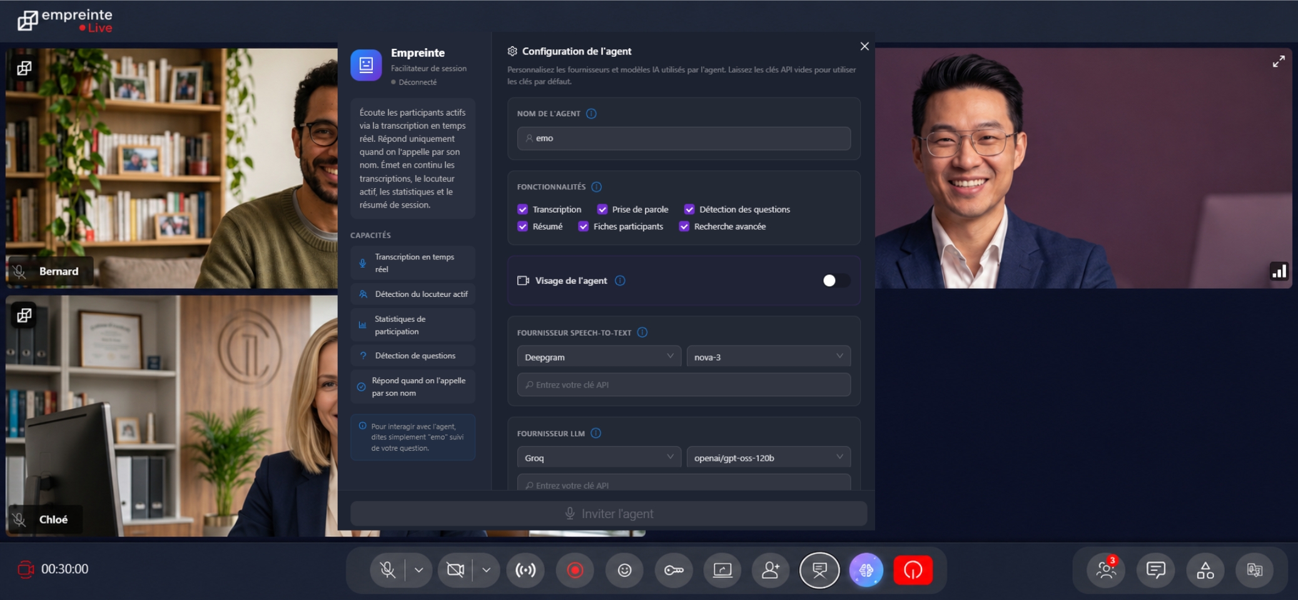
Task: Click the signal statistics bars icon on video
Action: (x=1279, y=271)
